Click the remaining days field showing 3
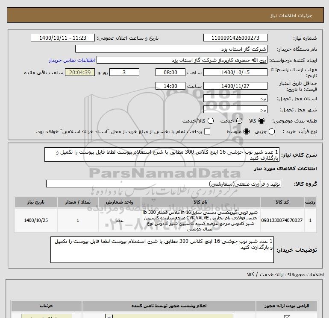This screenshot has width=329, height=318. pos(124,72)
